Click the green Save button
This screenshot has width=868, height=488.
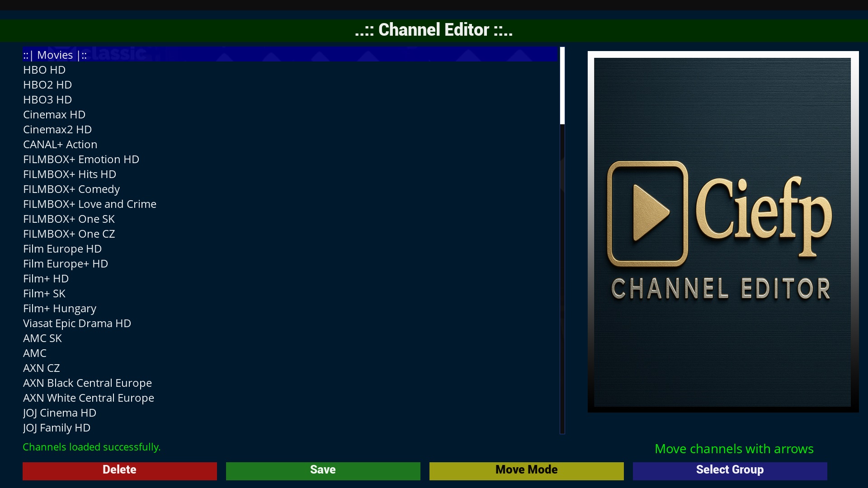point(323,471)
